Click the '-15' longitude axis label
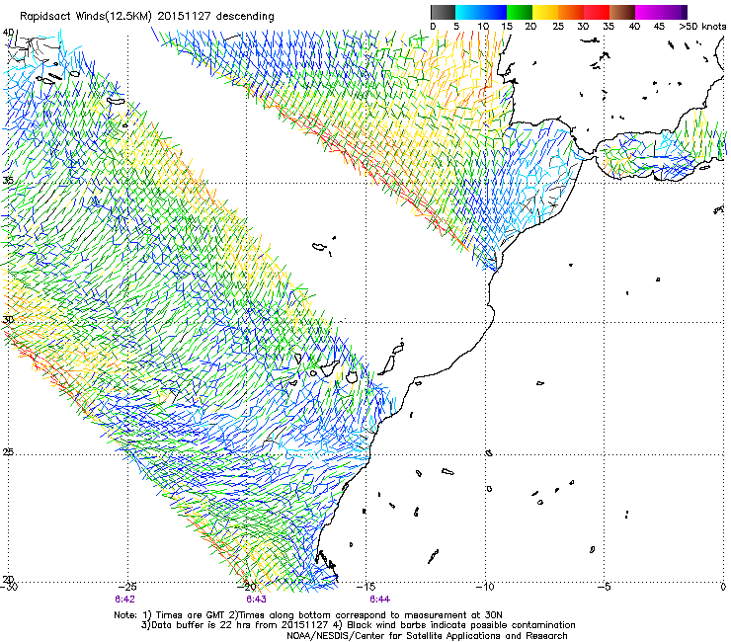731x642 pixels. (366, 587)
